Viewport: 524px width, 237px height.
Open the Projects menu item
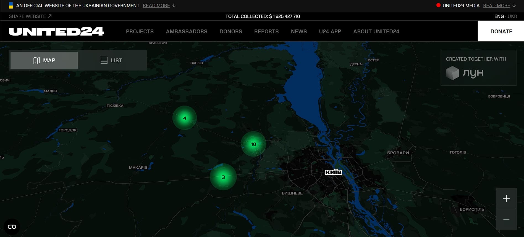[140, 31]
